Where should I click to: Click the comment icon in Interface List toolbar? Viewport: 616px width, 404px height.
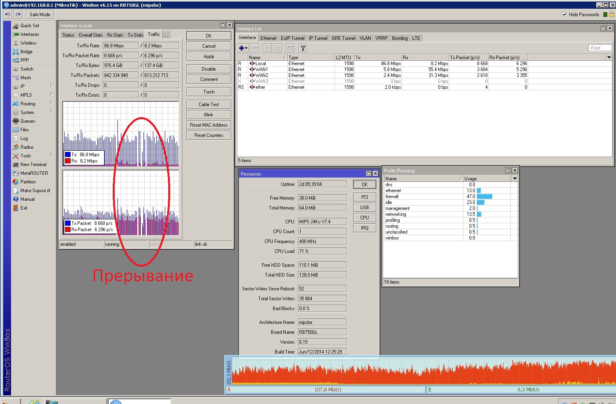point(290,48)
